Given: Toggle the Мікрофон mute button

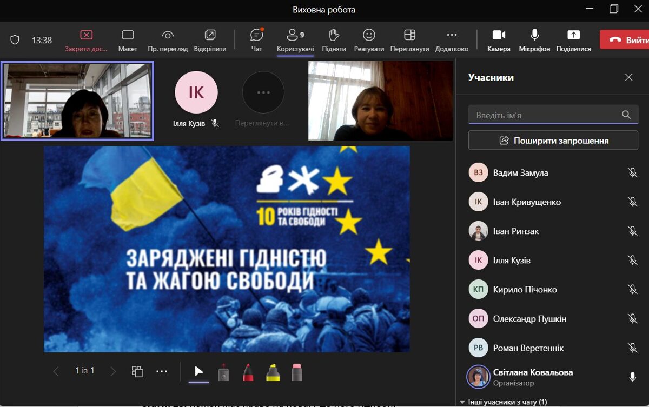Looking at the screenshot, I should click(534, 41).
